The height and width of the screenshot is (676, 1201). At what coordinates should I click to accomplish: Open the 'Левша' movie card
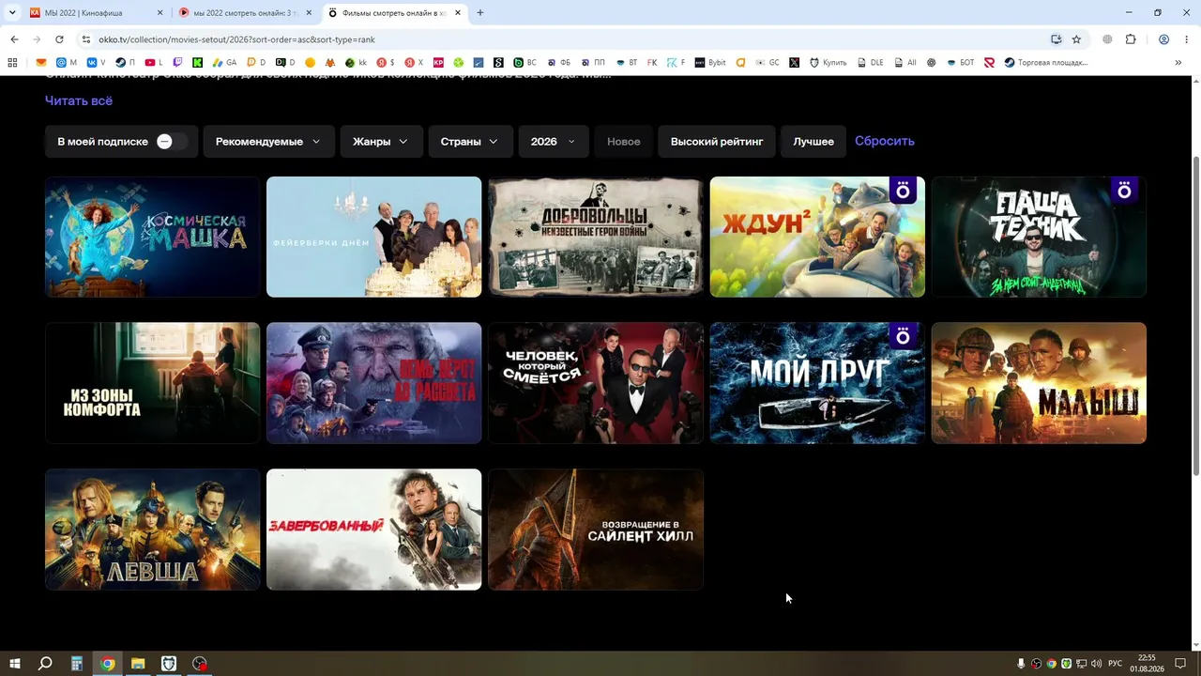[153, 530]
